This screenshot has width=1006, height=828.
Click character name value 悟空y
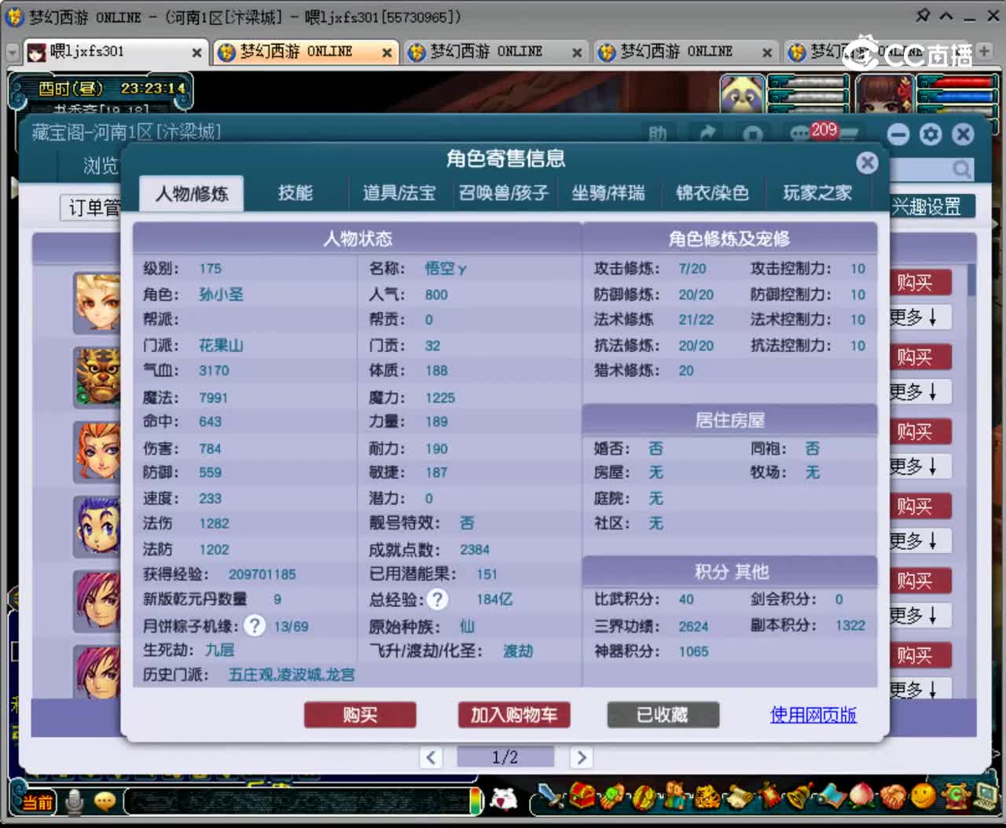coord(446,269)
